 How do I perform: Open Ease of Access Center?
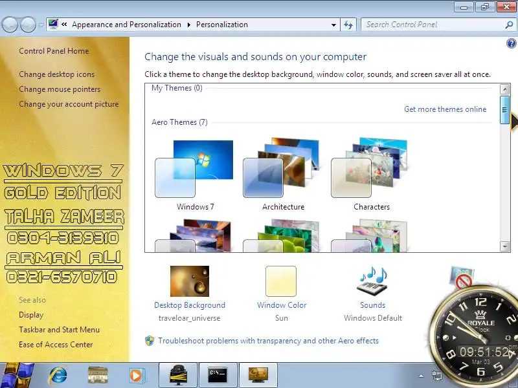(56, 345)
